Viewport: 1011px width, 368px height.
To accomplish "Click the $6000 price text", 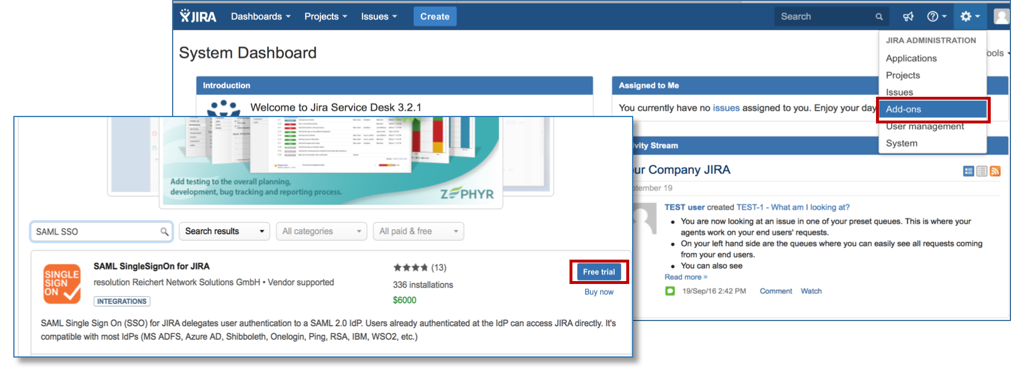I will click(404, 300).
